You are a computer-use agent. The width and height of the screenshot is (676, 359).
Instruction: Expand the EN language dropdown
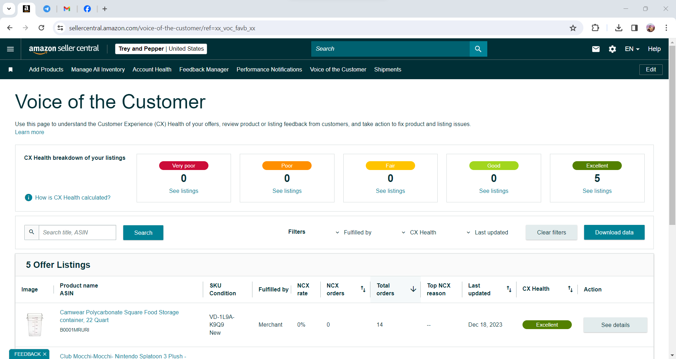tap(632, 49)
